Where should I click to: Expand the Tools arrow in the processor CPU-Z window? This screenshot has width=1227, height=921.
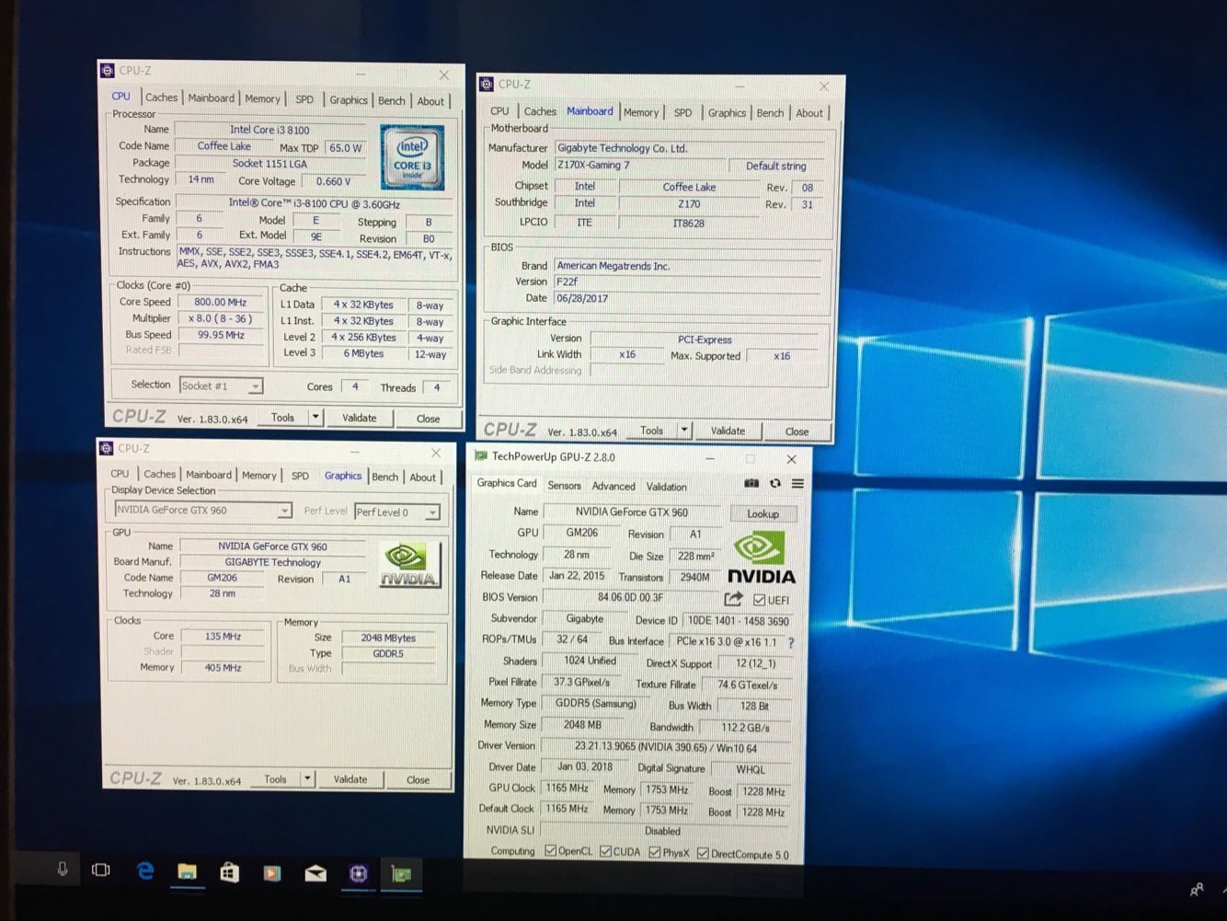pyautogui.click(x=315, y=417)
